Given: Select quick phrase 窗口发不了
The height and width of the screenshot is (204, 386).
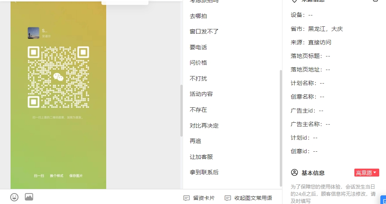Looking at the screenshot, I should click(204, 32).
